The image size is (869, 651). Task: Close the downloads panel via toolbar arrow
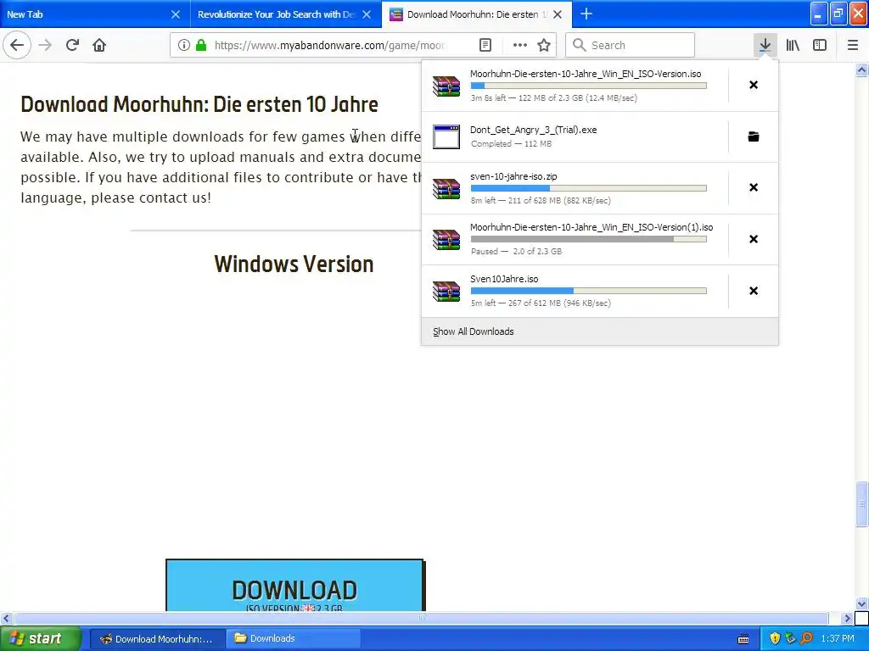[765, 45]
